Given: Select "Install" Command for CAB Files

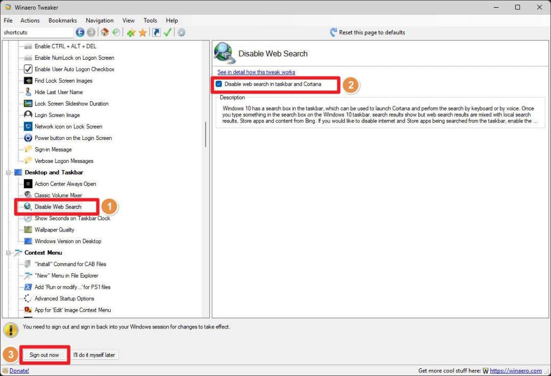Looking at the screenshot, I should click(70, 264).
